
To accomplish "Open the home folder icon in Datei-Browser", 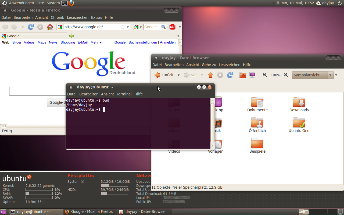I will click(x=243, y=75).
